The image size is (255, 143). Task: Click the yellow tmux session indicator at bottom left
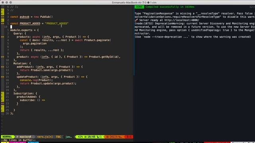tap(4, 142)
